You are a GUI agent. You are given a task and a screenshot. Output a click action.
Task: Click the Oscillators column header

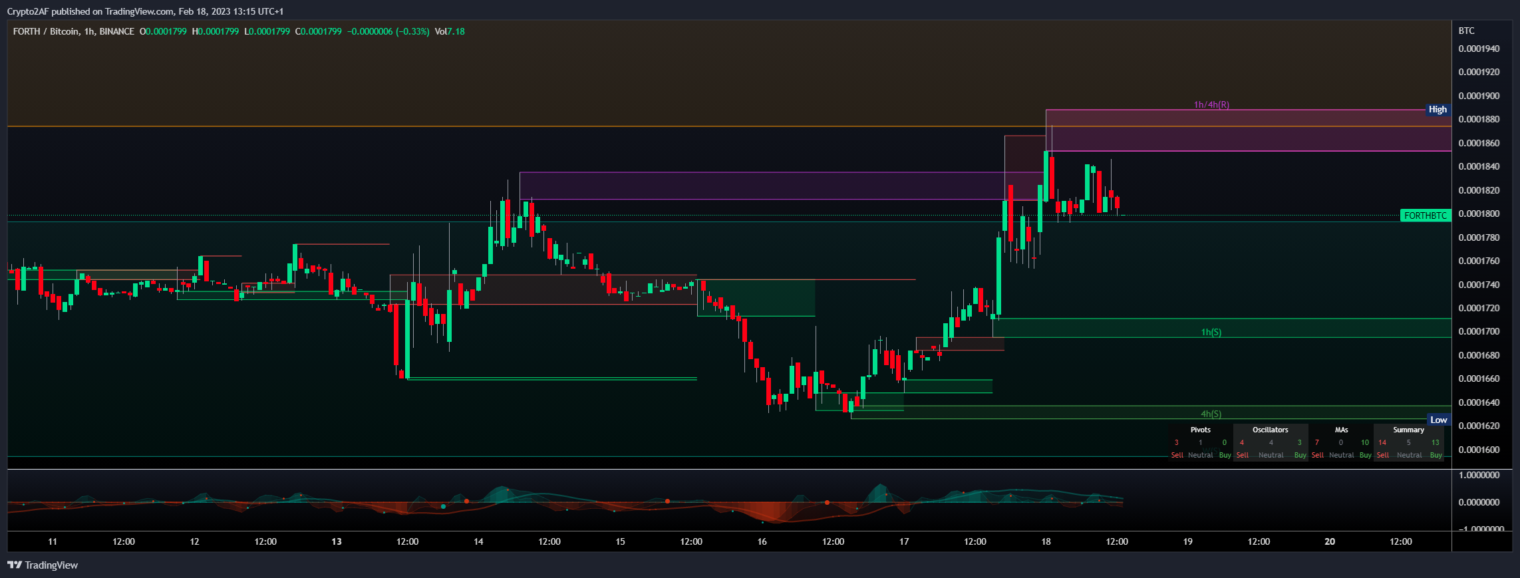click(x=1271, y=430)
